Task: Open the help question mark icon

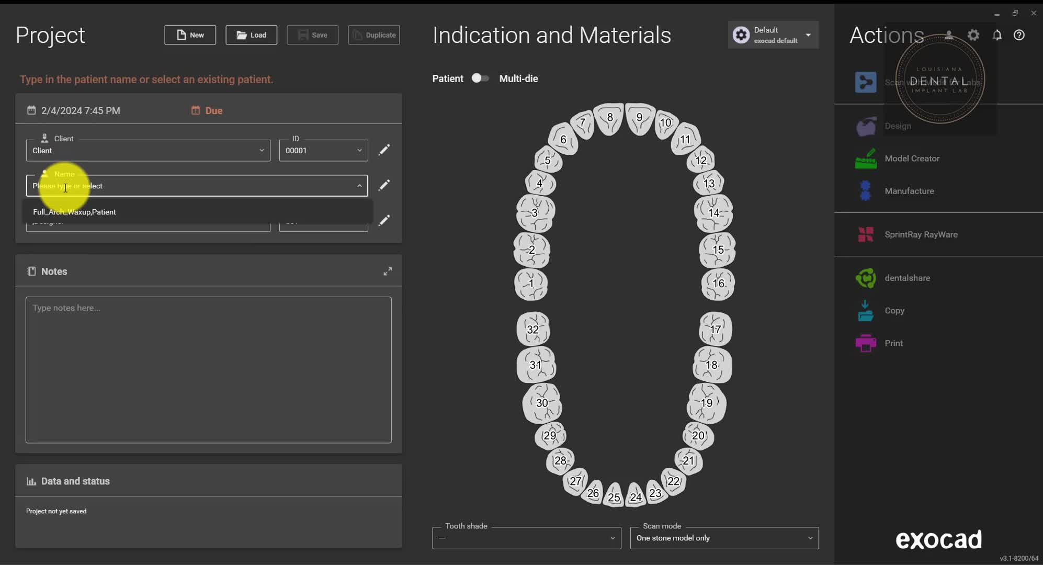Action: click(x=1019, y=35)
